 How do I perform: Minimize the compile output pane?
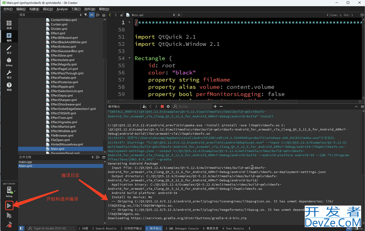pyautogui.click(x=356, y=106)
